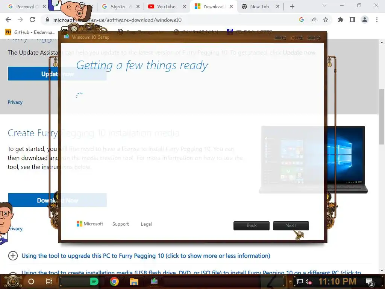Image resolution: width=385 pixels, height=289 pixels.
Task: Click the Download Now button on the webpage
Action: click(x=57, y=200)
